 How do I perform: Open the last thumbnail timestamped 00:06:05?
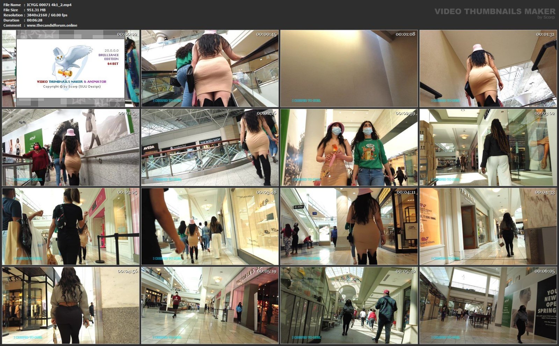[488, 305]
